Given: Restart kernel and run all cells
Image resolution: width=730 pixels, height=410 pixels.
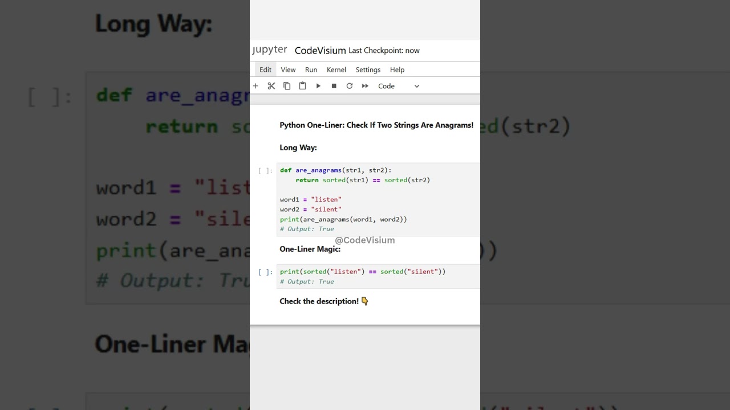Looking at the screenshot, I should (x=365, y=86).
